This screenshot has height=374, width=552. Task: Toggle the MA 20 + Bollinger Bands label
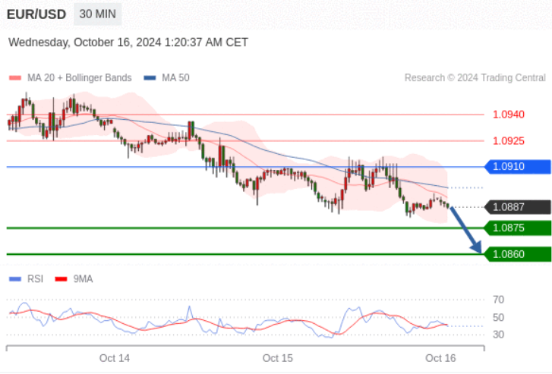pos(79,78)
